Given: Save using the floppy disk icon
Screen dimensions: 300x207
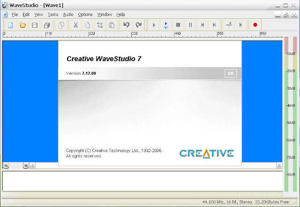Looking at the screenshot, I should click(35, 25).
